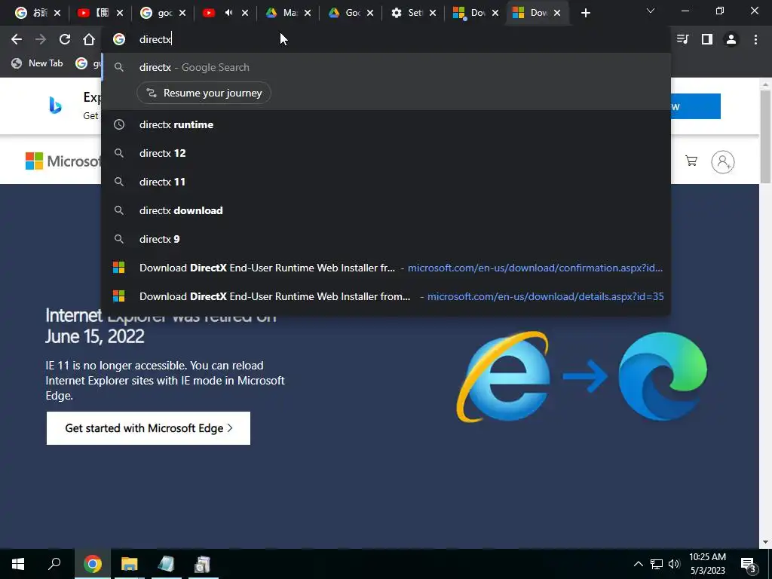Click the Microsoft account sign-in icon
Screen dimensions: 772x579
pos(723,161)
